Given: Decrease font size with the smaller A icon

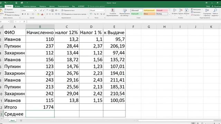Looking at the screenshot, I should (x=44, y=10).
